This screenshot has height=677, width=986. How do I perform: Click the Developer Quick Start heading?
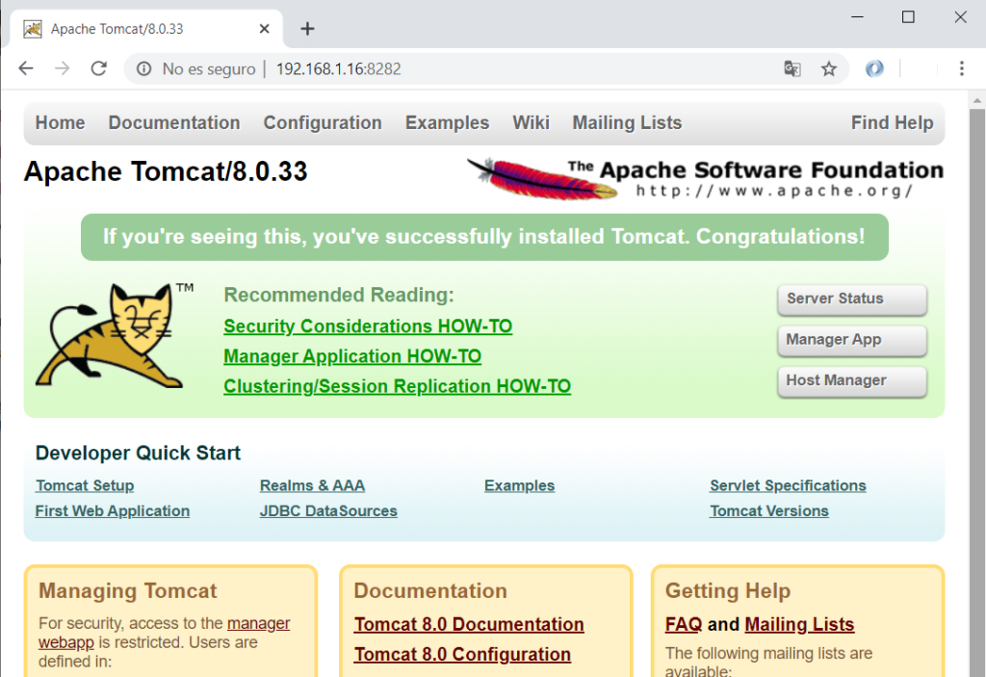pos(139,453)
